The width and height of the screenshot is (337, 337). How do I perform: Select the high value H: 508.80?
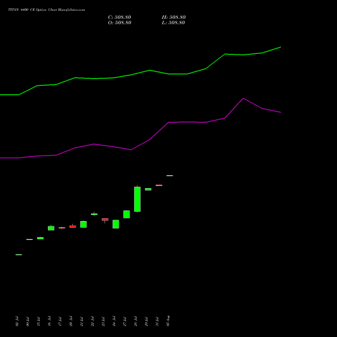[174, 18]
